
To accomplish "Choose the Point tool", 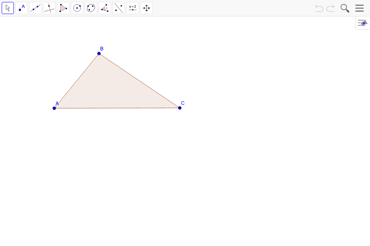I will [22, 8].
